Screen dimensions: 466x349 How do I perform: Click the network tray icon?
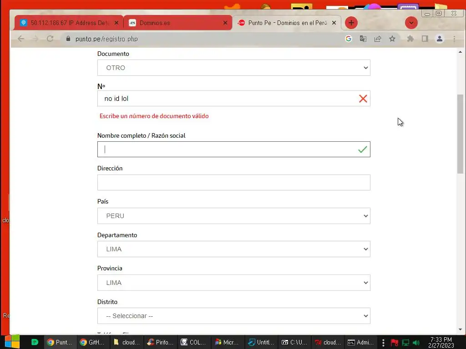click(x=405, y=343)
